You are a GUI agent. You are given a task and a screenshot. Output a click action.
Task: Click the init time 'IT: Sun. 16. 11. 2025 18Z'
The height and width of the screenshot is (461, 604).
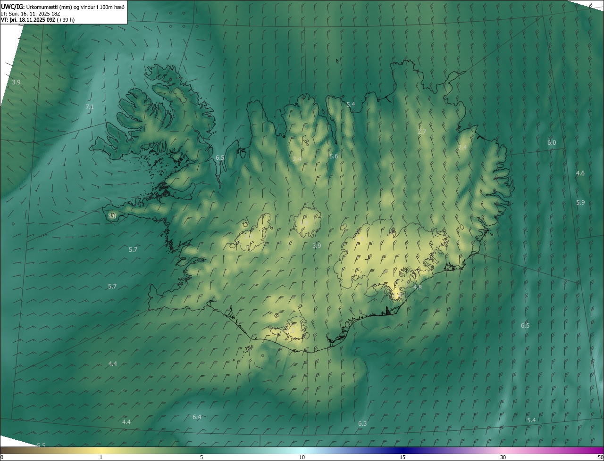tap(30, 13)
